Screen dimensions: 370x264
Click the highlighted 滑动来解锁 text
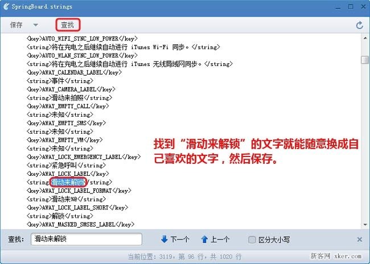pyautogui.click(x=68, y=182)
